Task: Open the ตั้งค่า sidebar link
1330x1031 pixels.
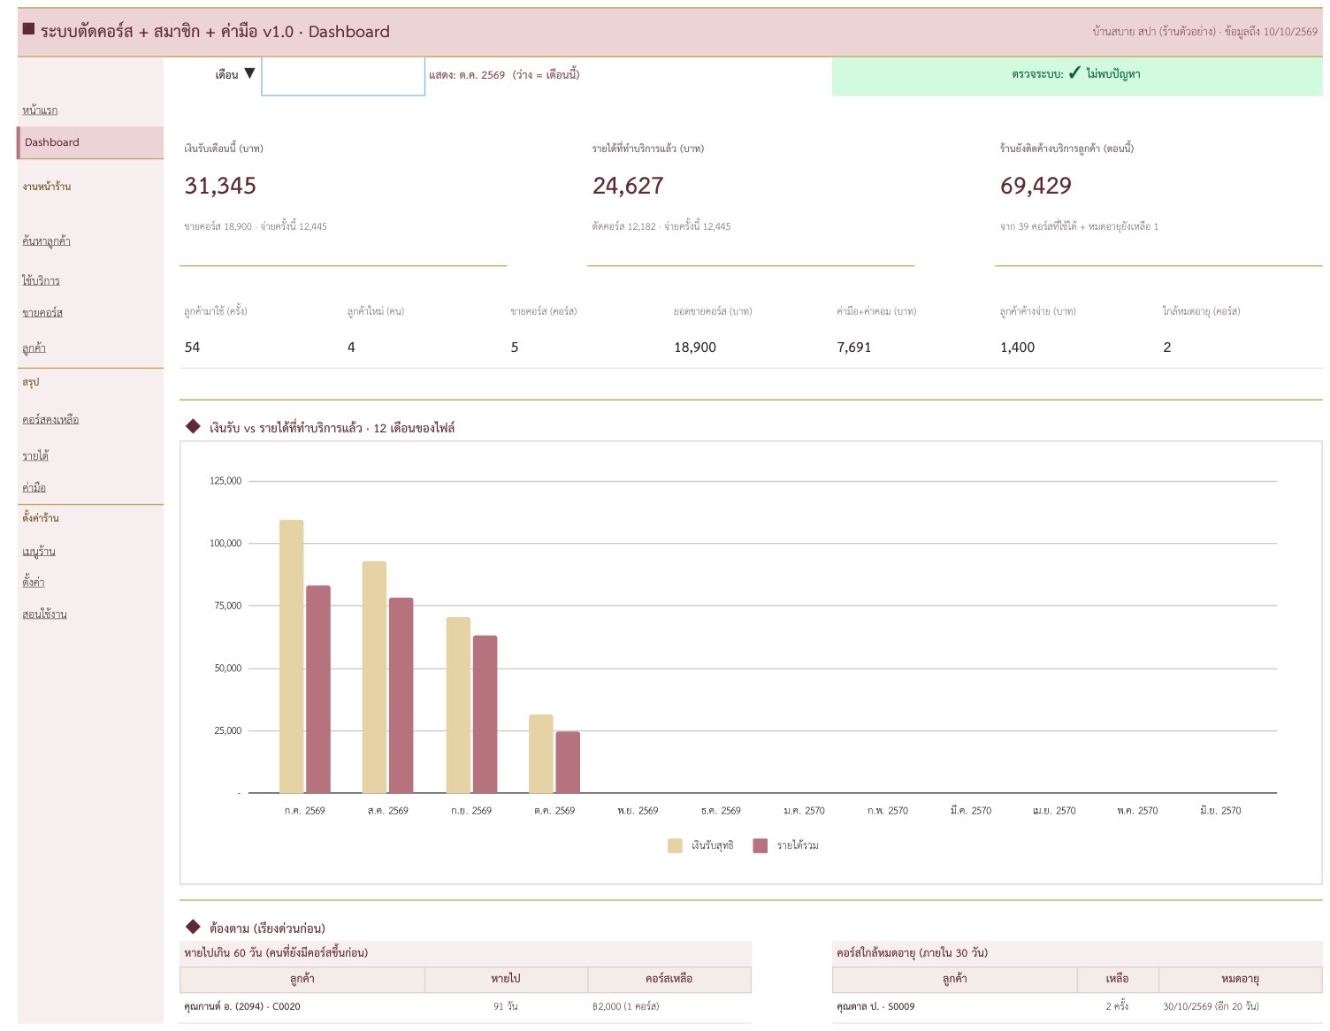Action: (x=33, y=582)
